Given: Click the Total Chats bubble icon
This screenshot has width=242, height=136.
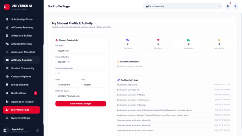Looking at the screenshot, I should click(x=128, y=40).
